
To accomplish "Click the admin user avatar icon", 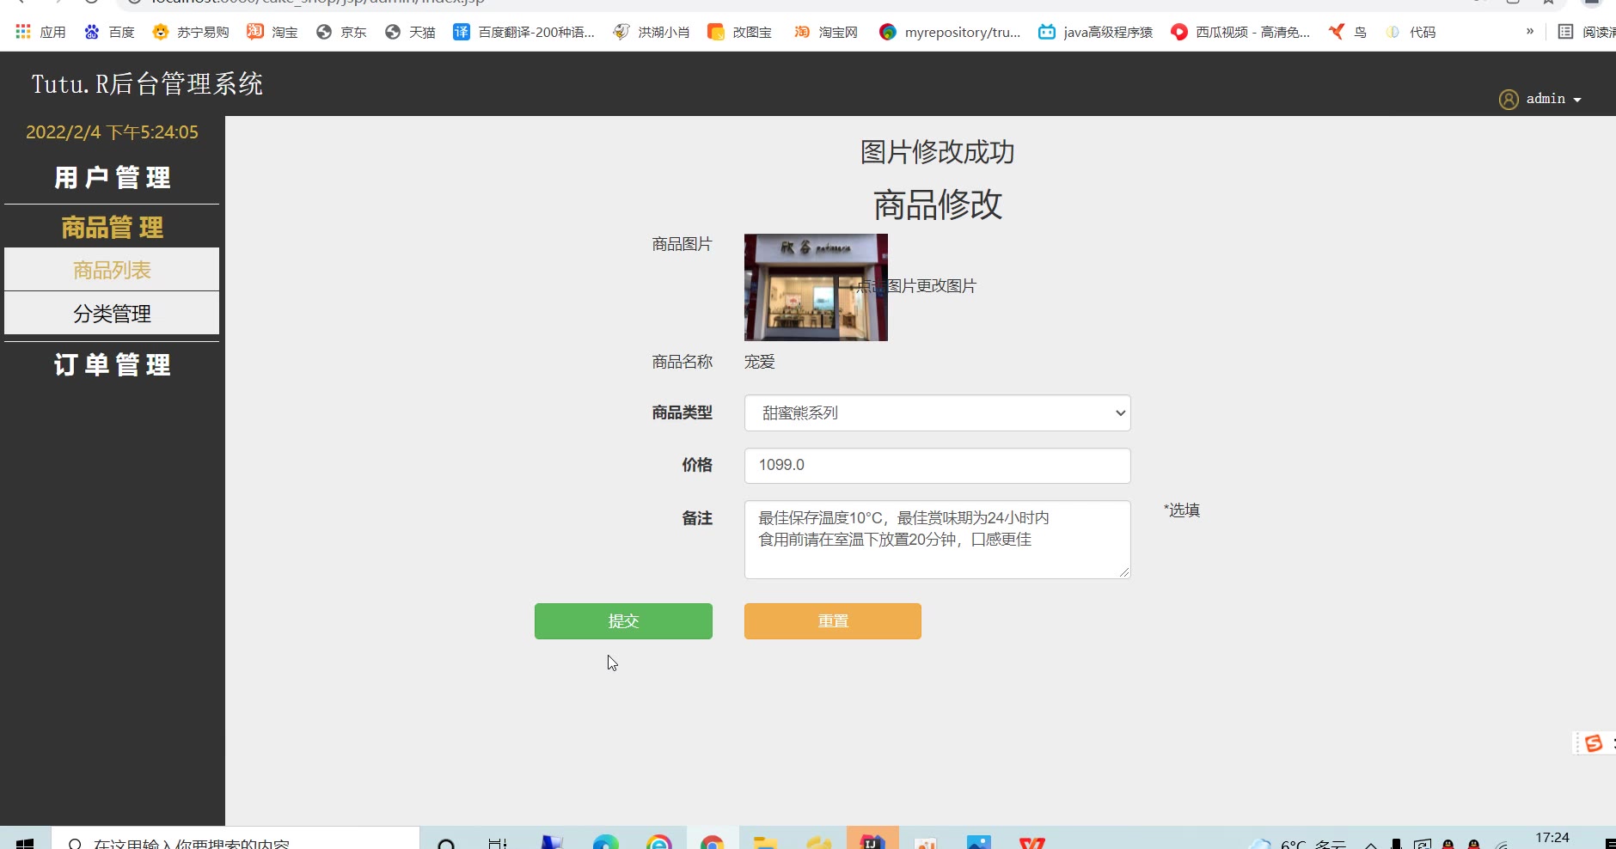I will pyautogui.click(x=1509, y=99).
